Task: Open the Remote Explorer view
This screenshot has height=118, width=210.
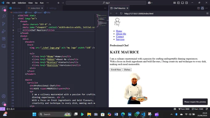Action: click(x=4, y=46)
